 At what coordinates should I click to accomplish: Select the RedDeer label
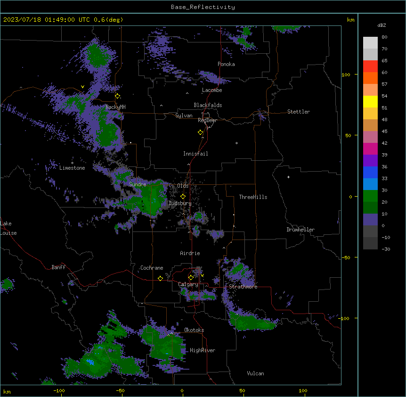(207, 120)
